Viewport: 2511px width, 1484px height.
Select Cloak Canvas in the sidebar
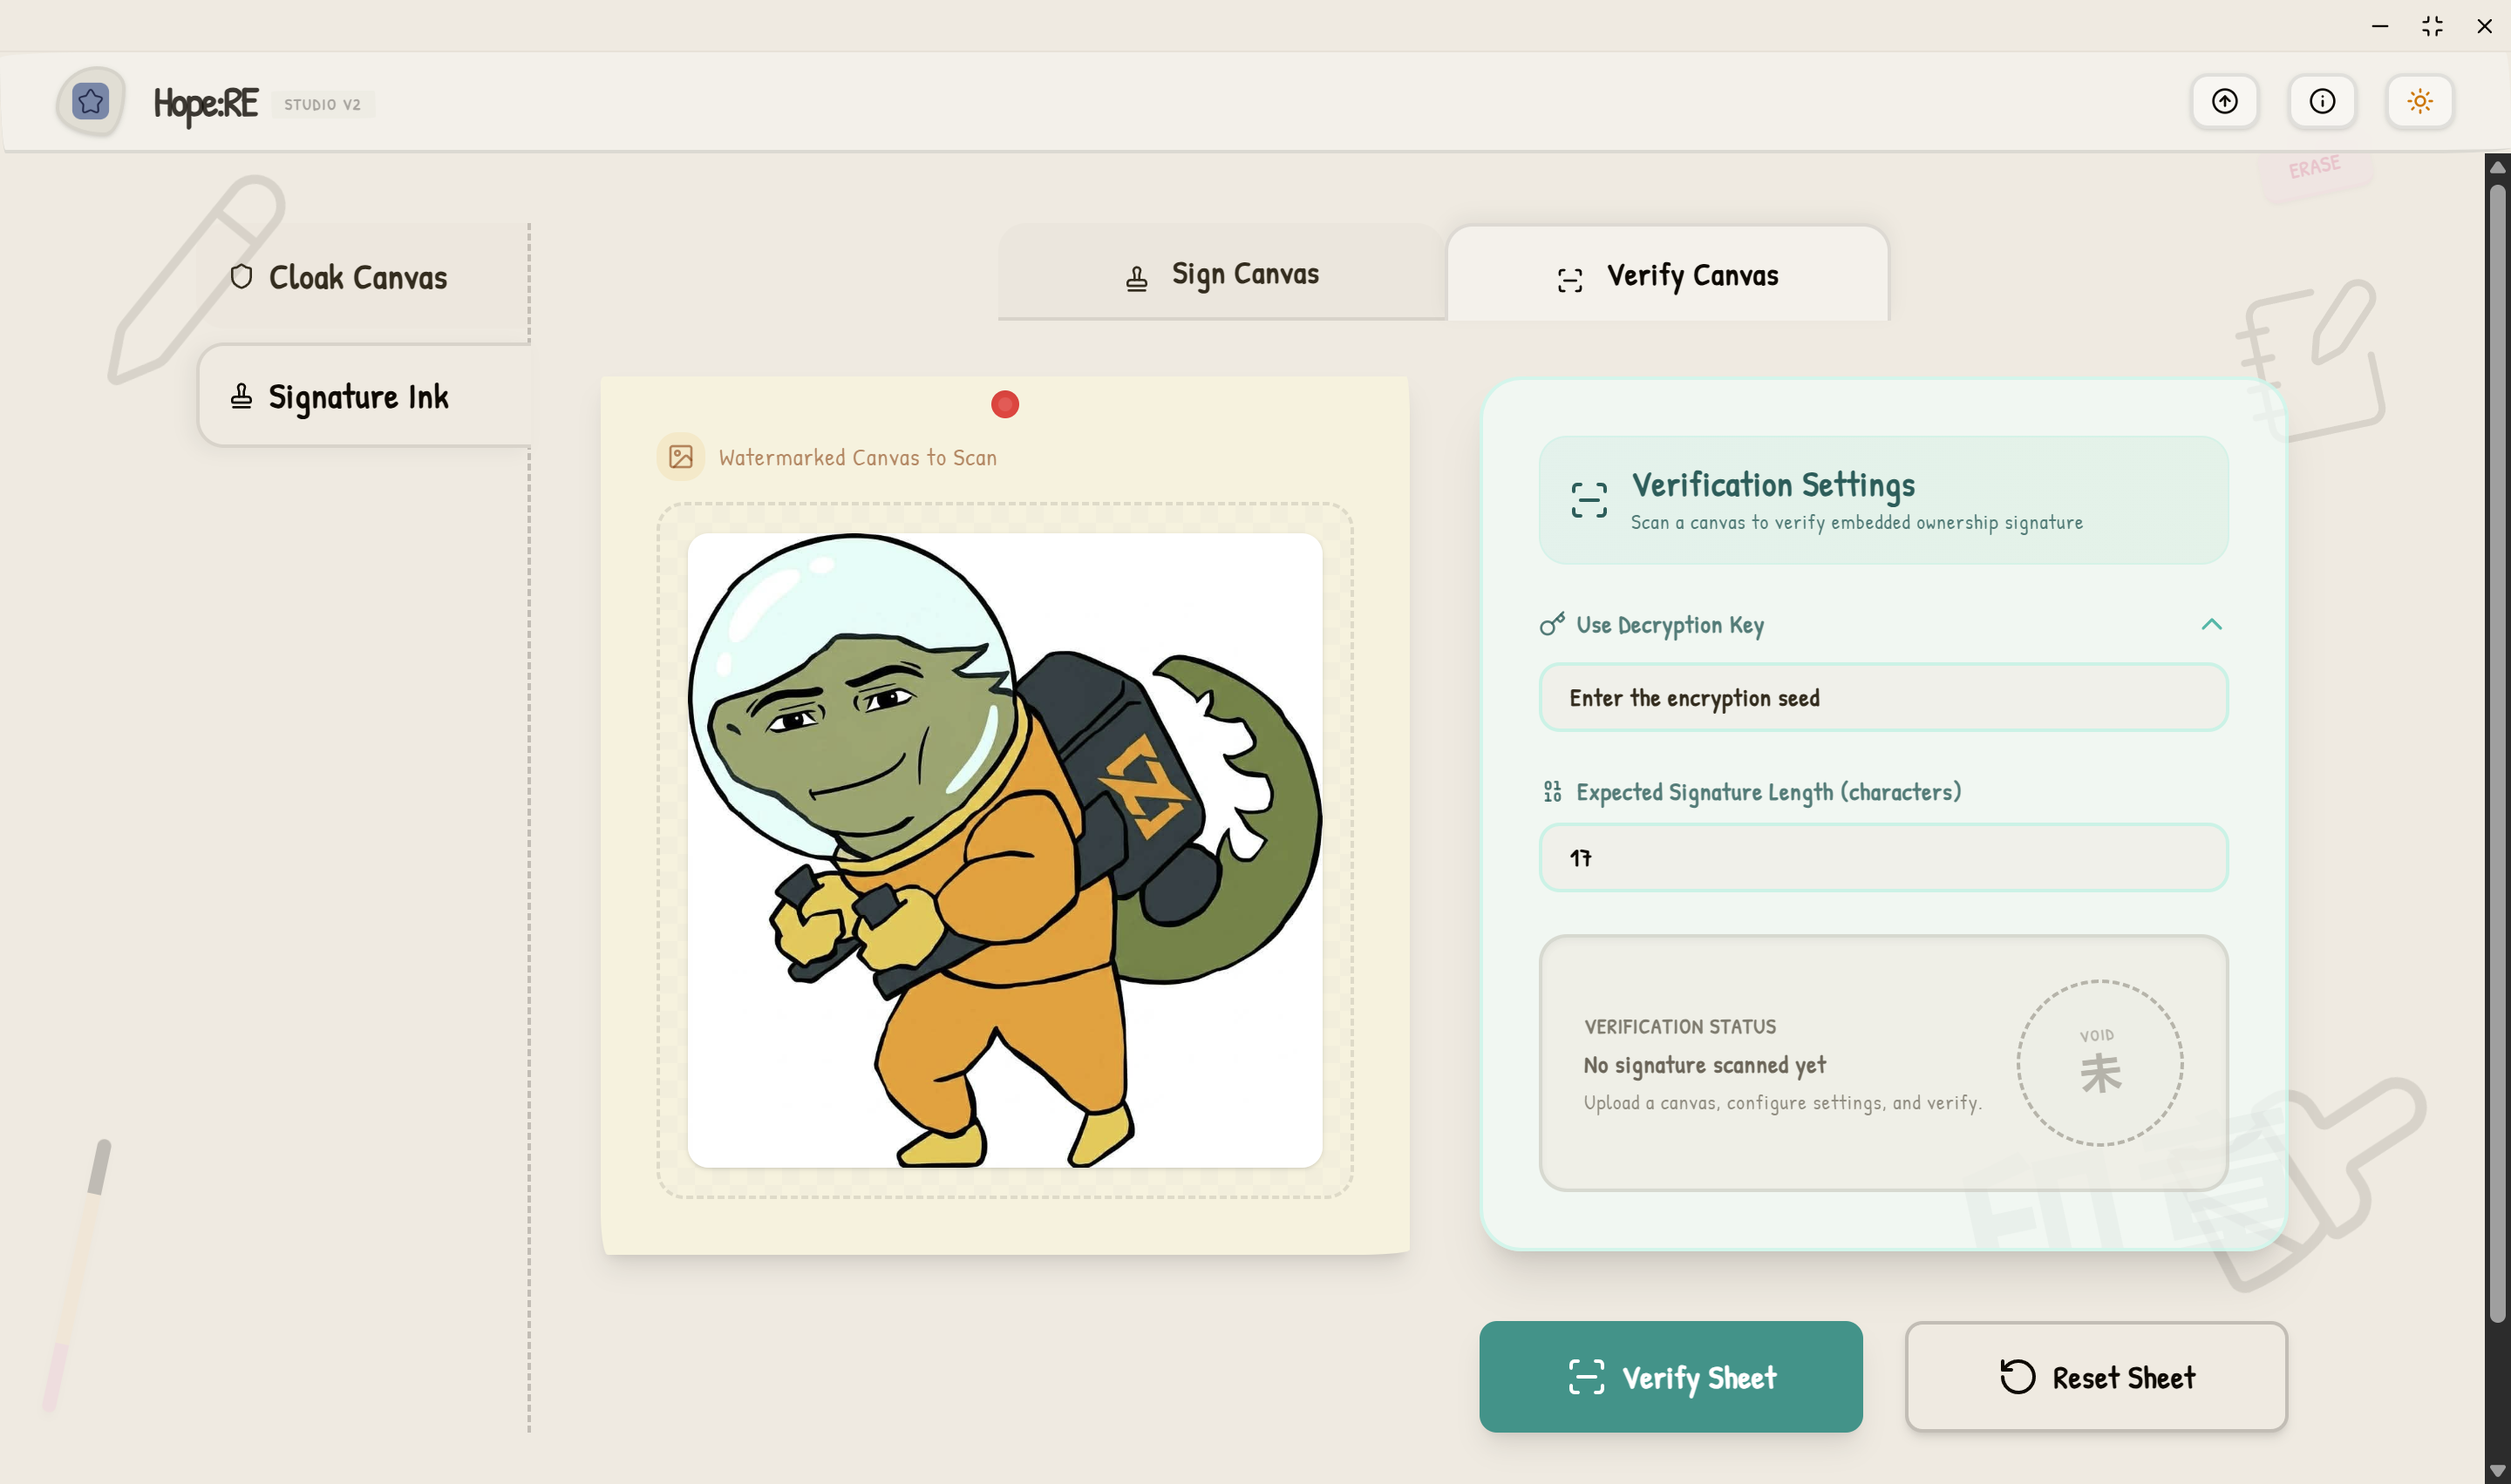[x=364, y=277]
